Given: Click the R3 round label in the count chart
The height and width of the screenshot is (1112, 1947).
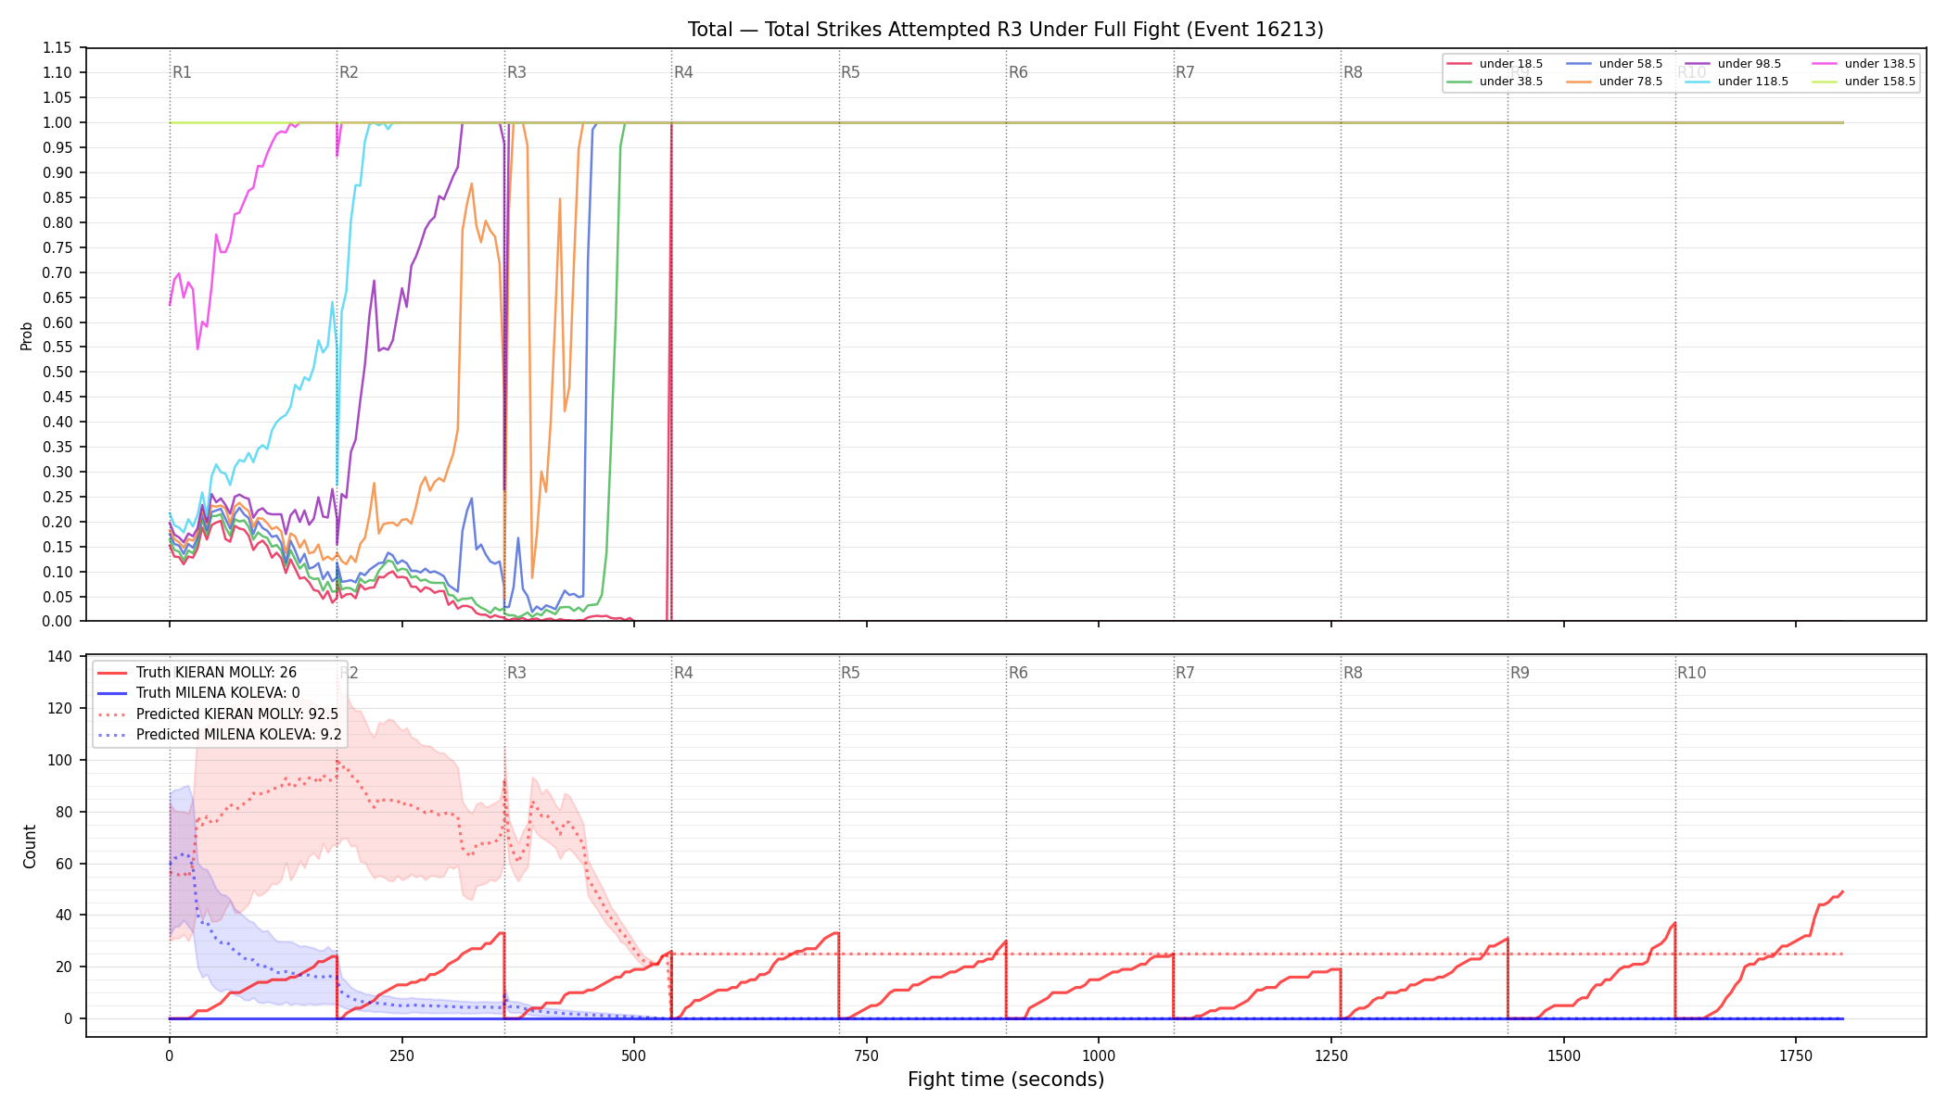Looking at the screenshot, I should tap(516, 673).
